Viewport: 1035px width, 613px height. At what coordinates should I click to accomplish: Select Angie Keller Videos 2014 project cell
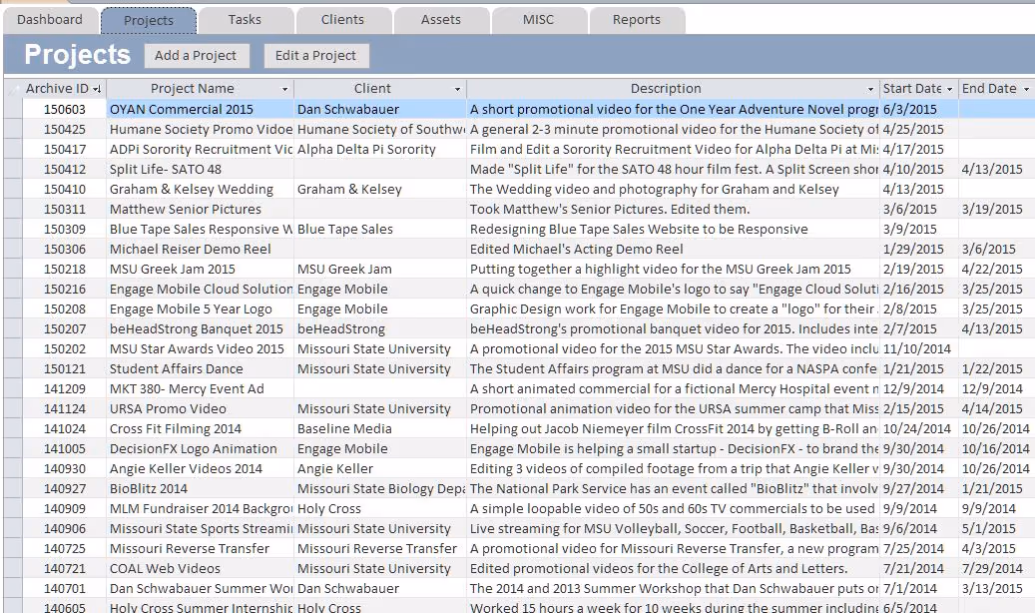(x=200, y=469)
